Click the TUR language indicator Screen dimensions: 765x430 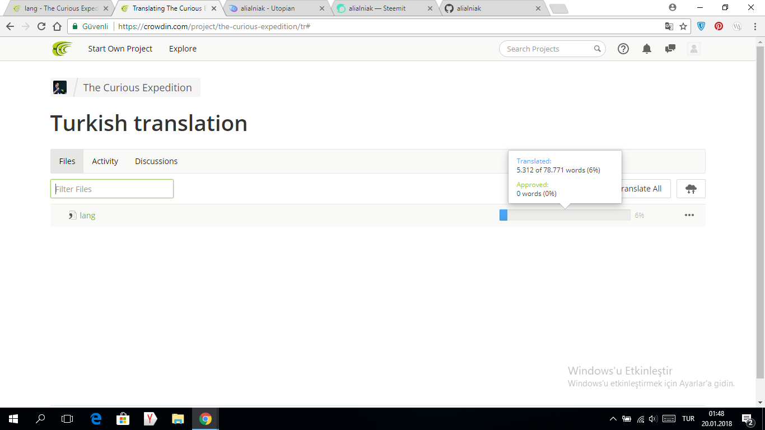[x=688, y=419]
